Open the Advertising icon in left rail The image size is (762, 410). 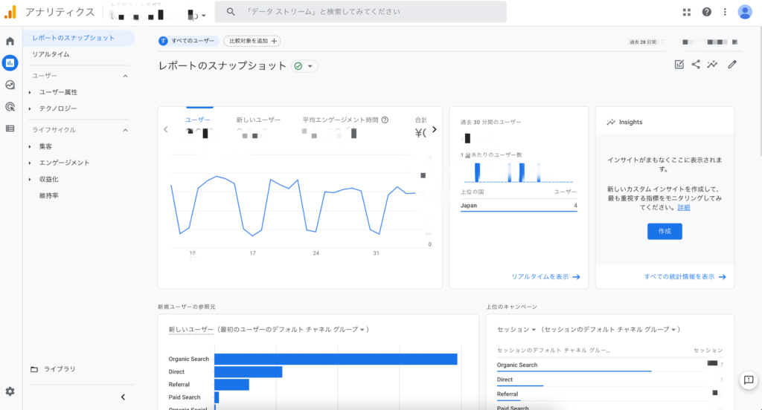[x=10, y=107]
